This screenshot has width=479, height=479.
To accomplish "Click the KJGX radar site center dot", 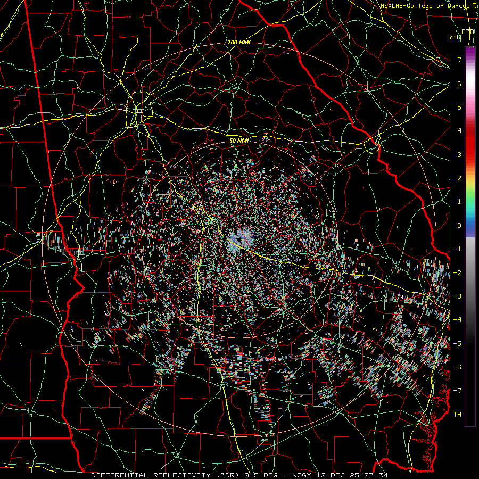I will tap(239, 241).
